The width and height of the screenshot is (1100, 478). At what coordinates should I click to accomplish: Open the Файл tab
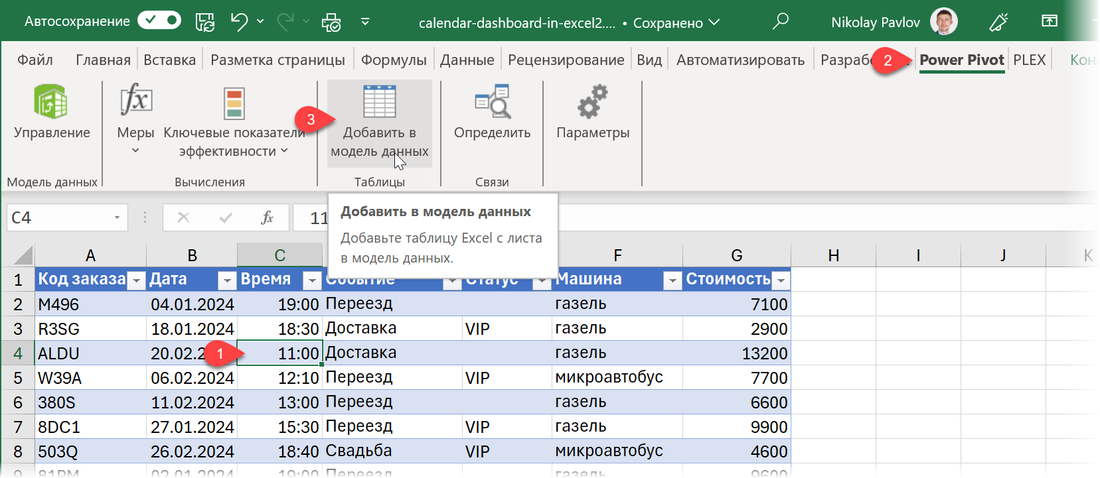(x=35, y=60)
